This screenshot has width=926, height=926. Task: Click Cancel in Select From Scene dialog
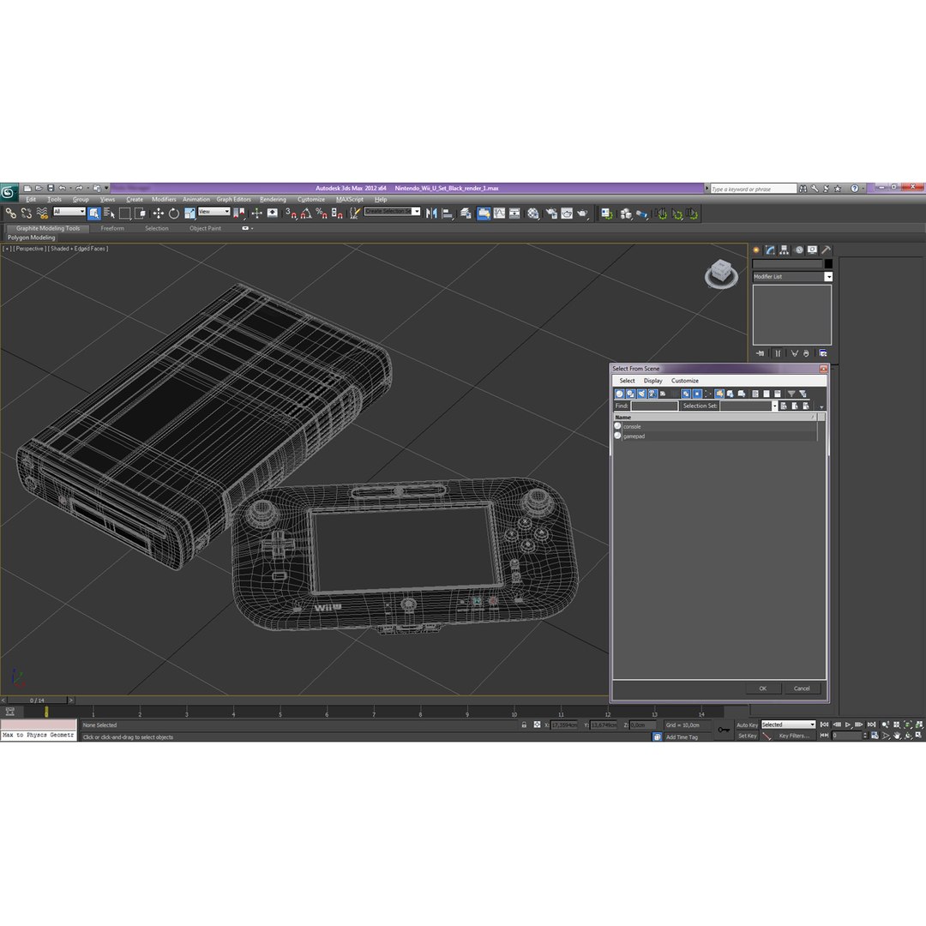(x=802, y=688)
